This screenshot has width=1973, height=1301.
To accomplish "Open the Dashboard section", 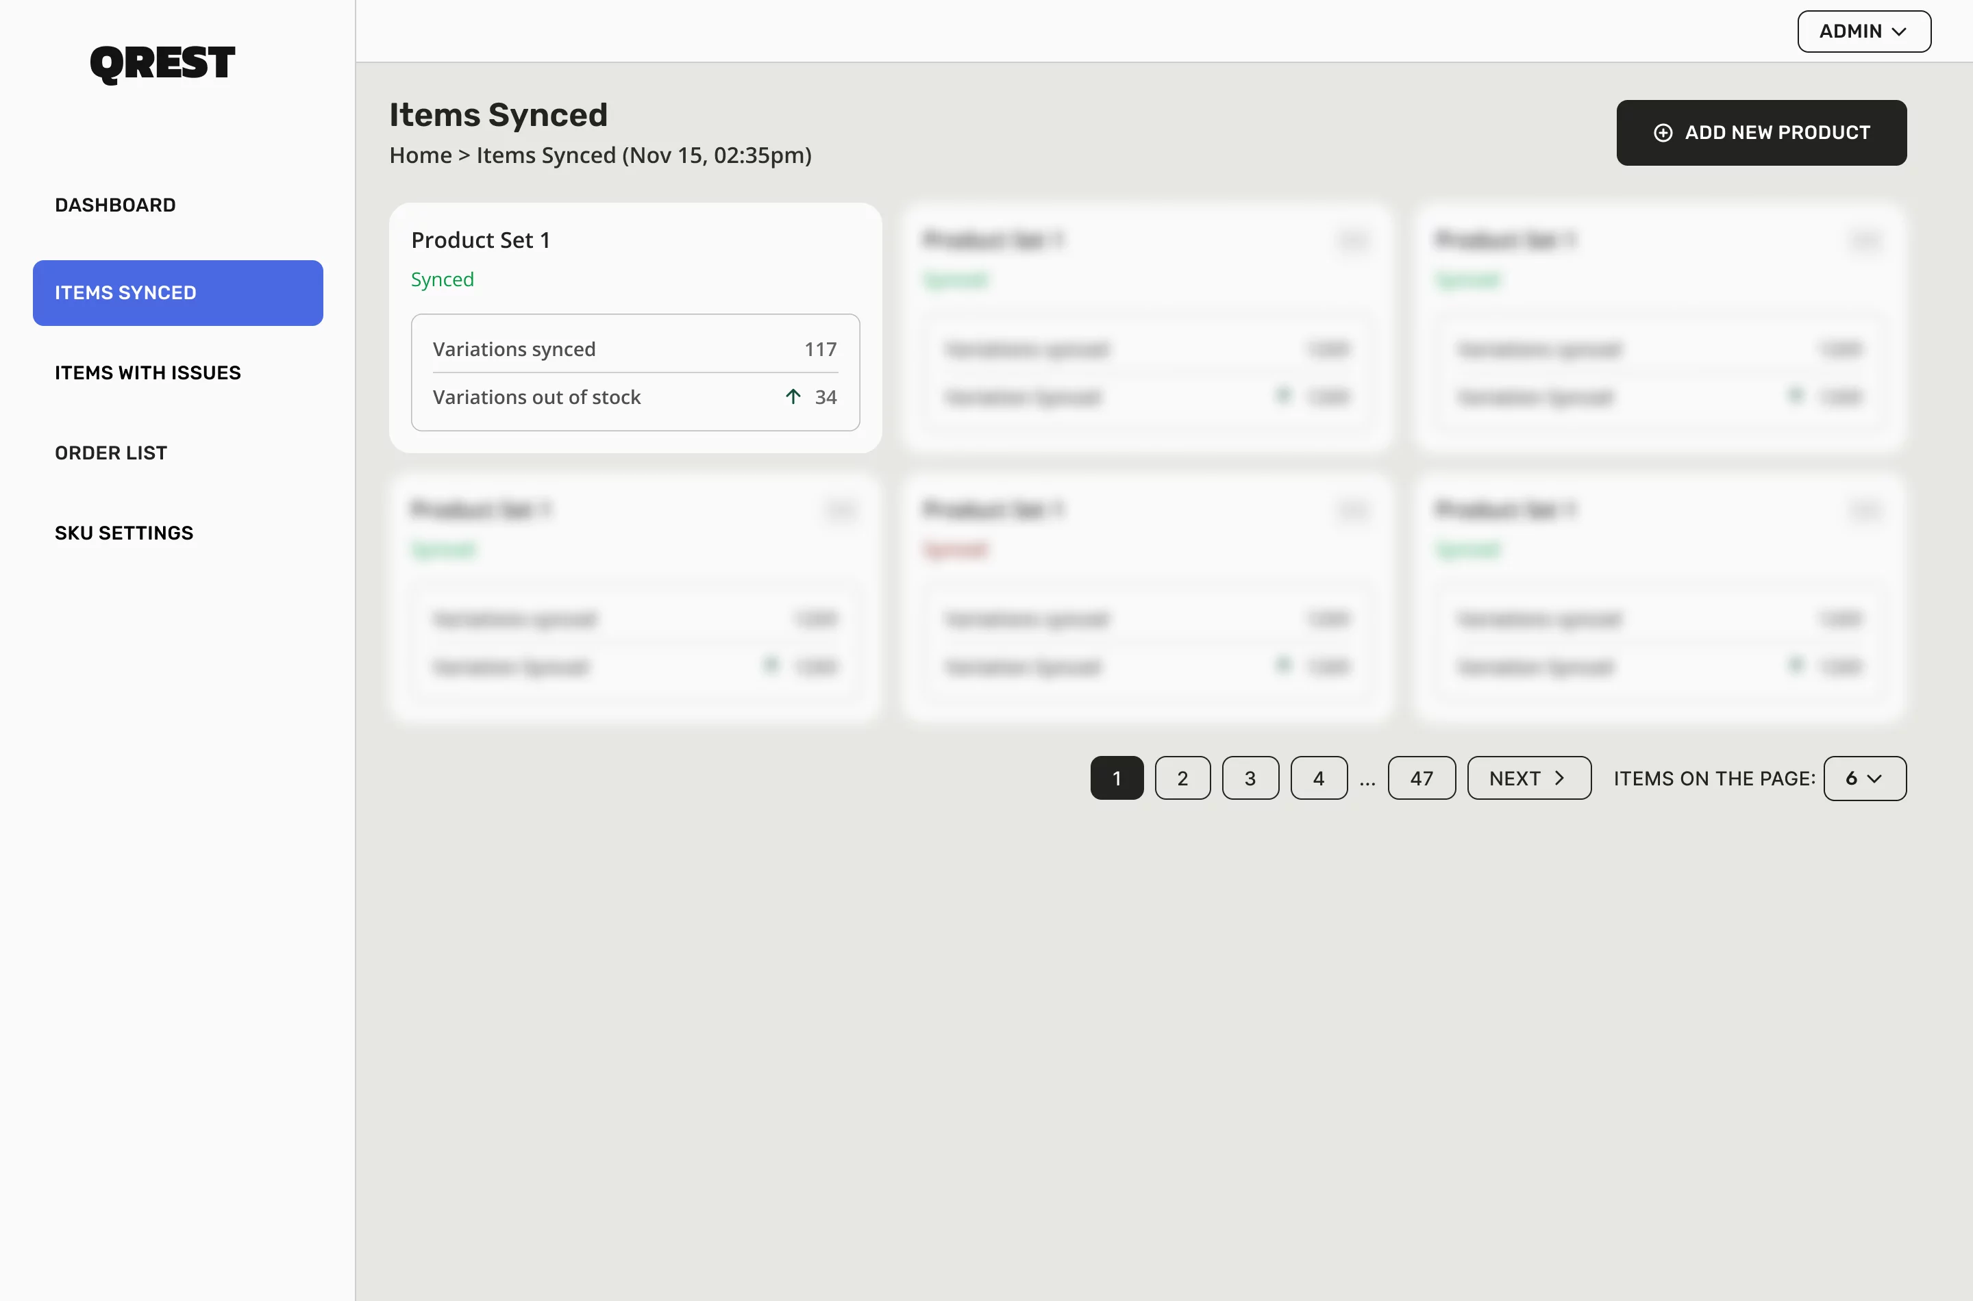I will (115, 205).
